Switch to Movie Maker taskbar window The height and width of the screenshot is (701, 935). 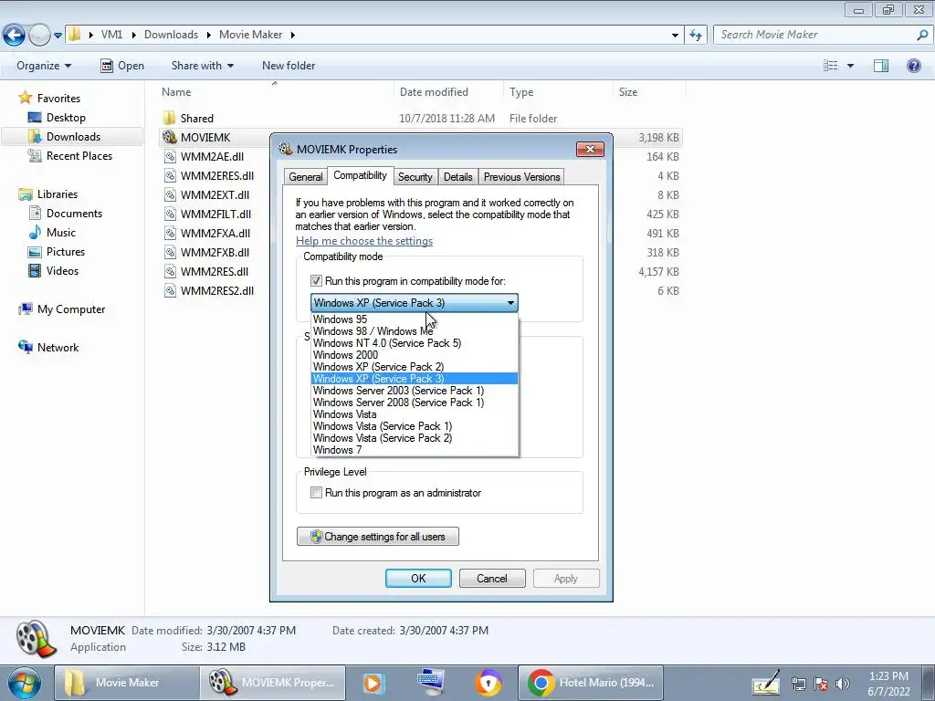pyautogui.click(x=127, y=683)
